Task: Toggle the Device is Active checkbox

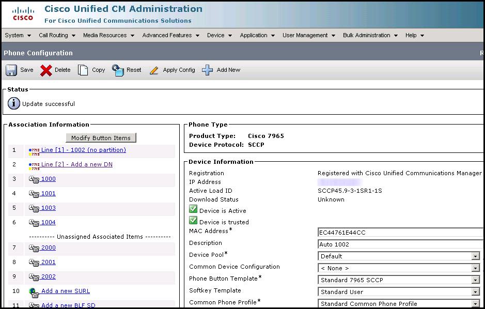Action: tap(193, 209)
